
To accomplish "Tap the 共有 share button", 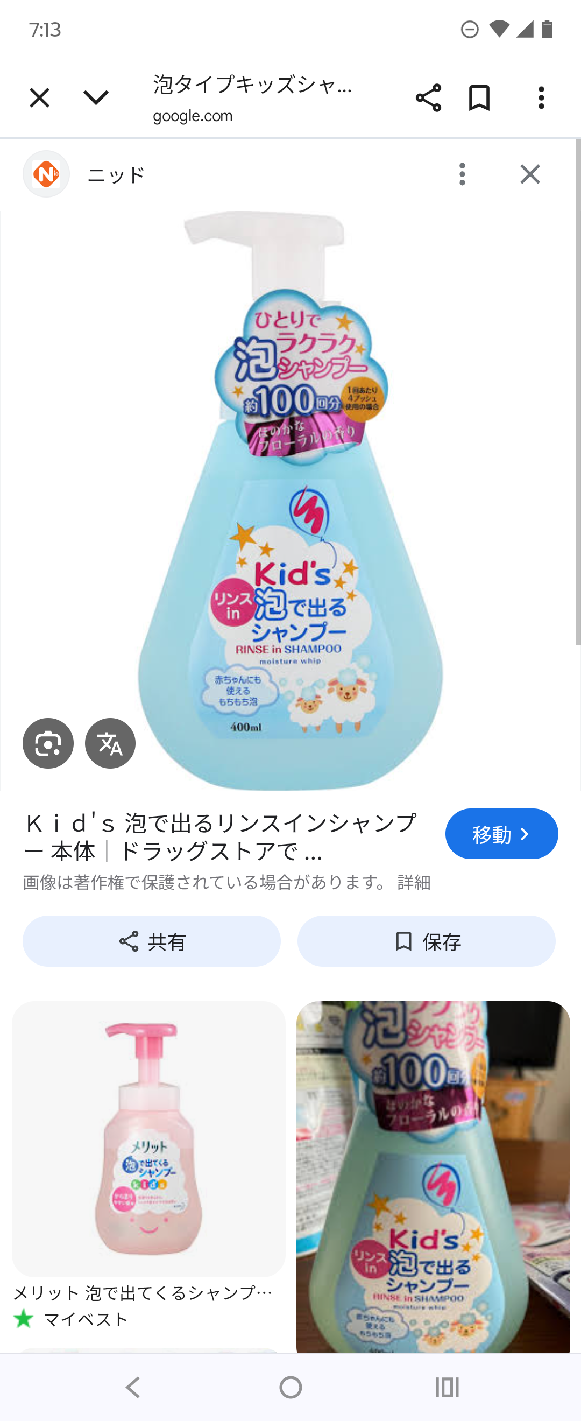I will pyautogui.click(x=152, y=941).
